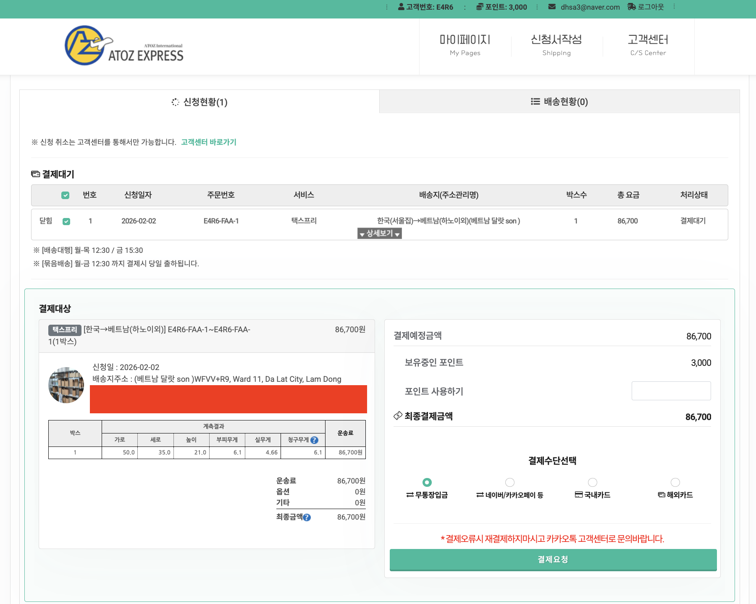Click the 해외카드 wallet icon
Screen dimensions: 756x604
click(x=661, y=495)
